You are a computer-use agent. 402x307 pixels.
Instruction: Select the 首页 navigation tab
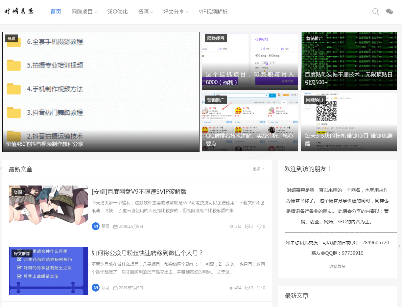[56, 12]
